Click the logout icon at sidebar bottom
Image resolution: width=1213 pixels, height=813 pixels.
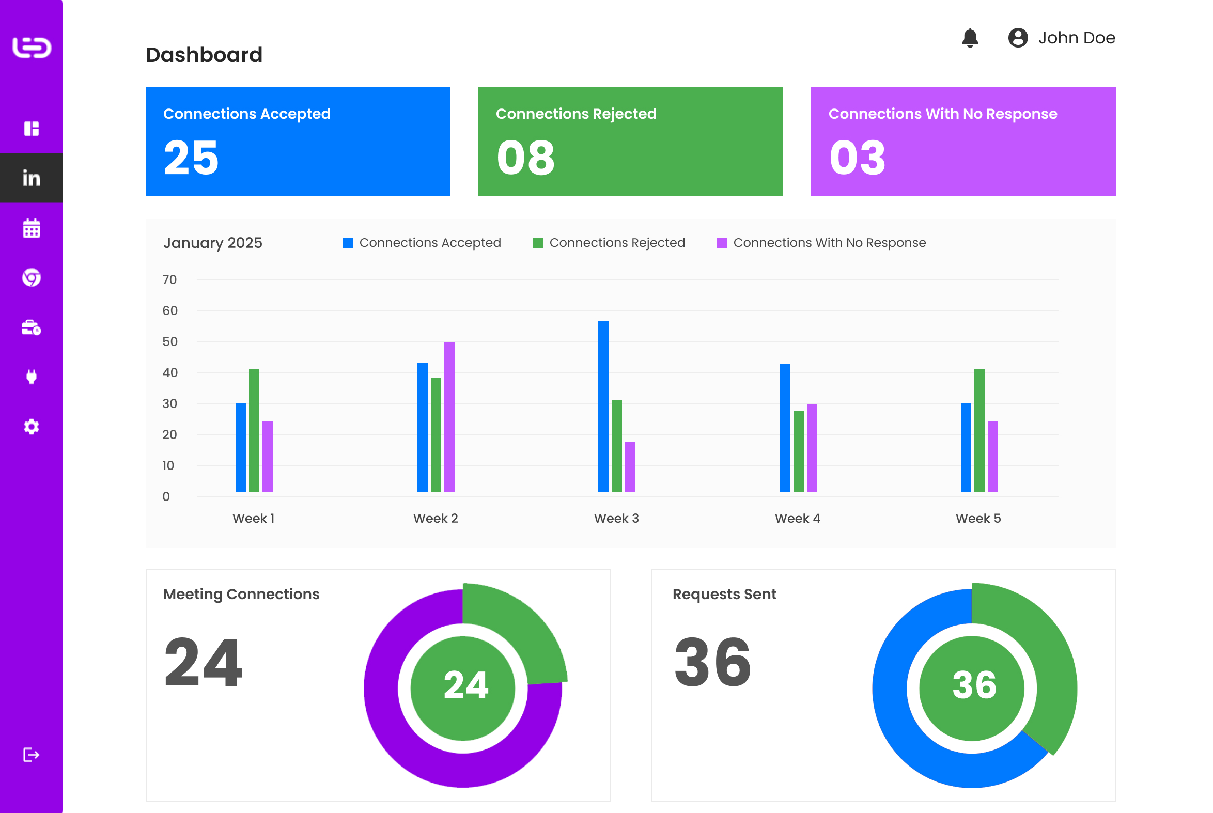click(x=32, y=755)
